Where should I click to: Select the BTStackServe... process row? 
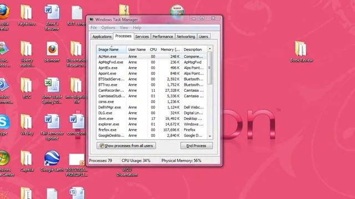151,79
